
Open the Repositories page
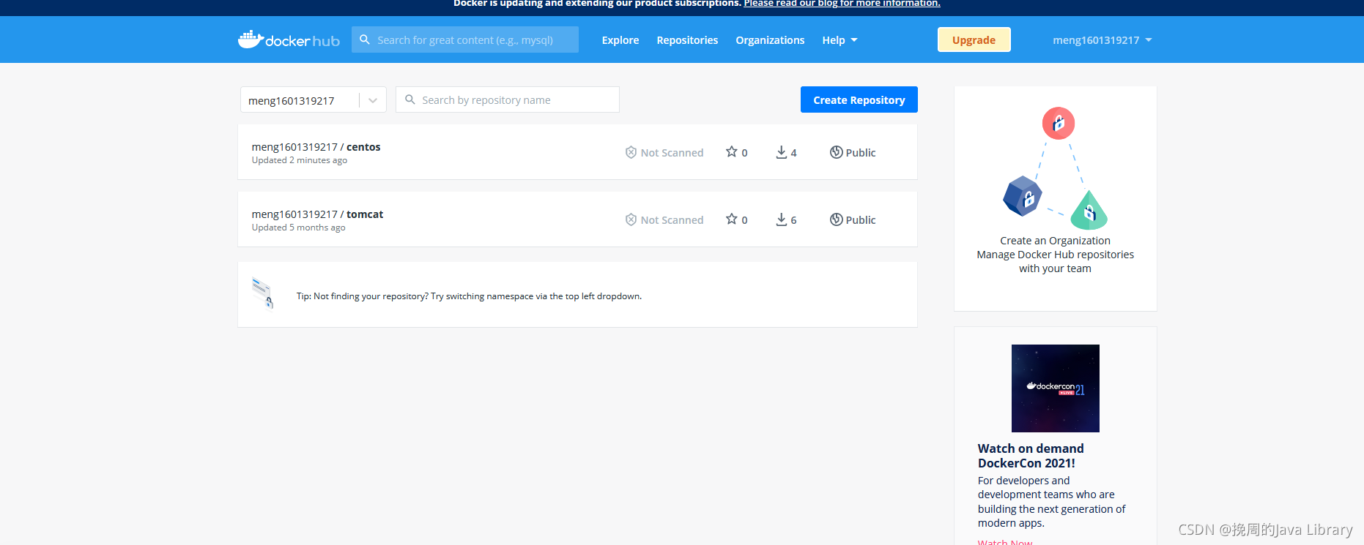click(x=687, y=40)
